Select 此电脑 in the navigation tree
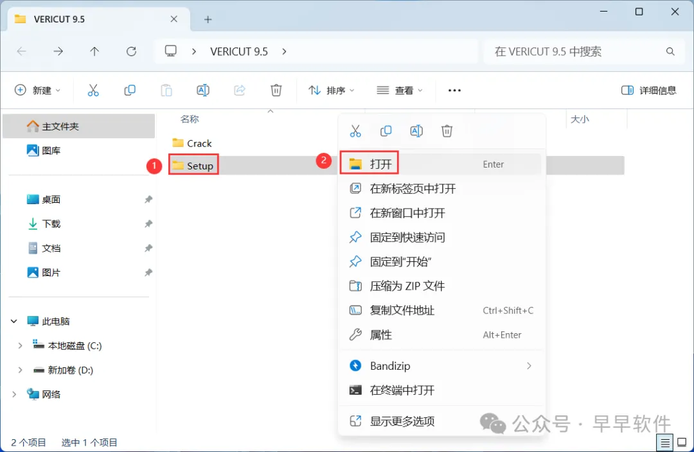694x452 pixels. click(x=79, y=321)
